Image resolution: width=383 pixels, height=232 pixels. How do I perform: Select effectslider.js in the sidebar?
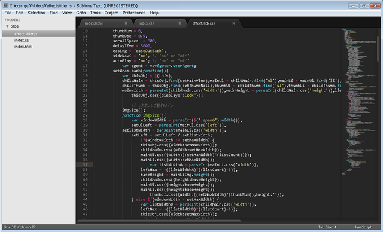[x=39, y=34]
